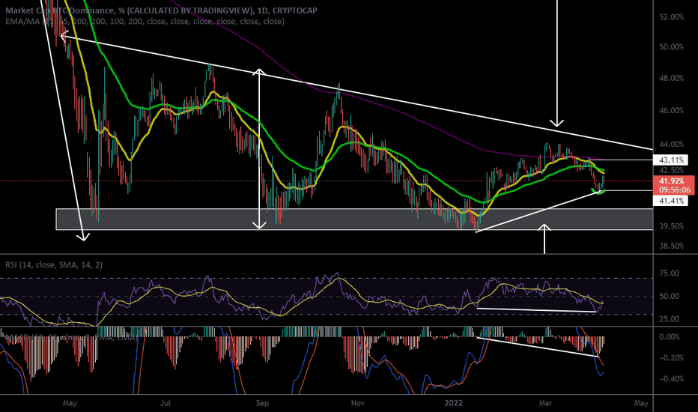
Task: Click the 75.00 RSI axis value
Action: pos(669,273)
